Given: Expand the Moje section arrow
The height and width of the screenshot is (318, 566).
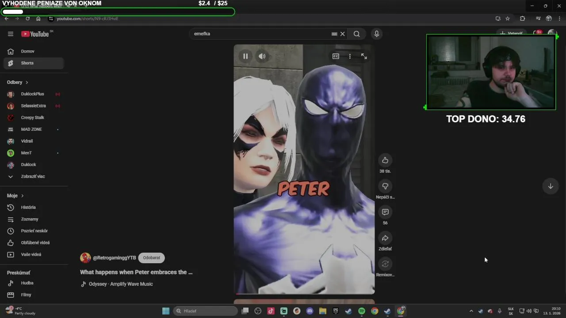Looking at the screenshot, I should click(x=22, y=196).
